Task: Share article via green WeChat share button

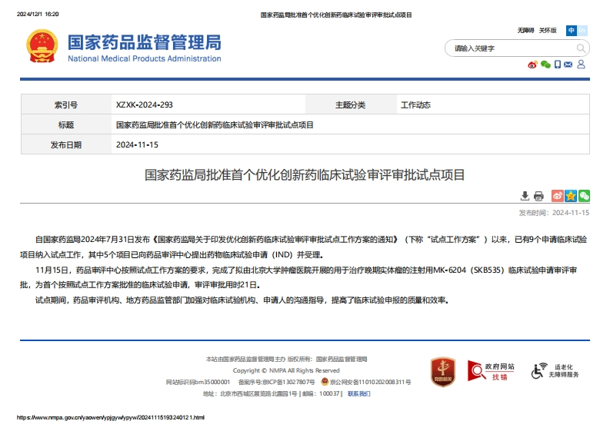Action: click(x=584, y=196)
